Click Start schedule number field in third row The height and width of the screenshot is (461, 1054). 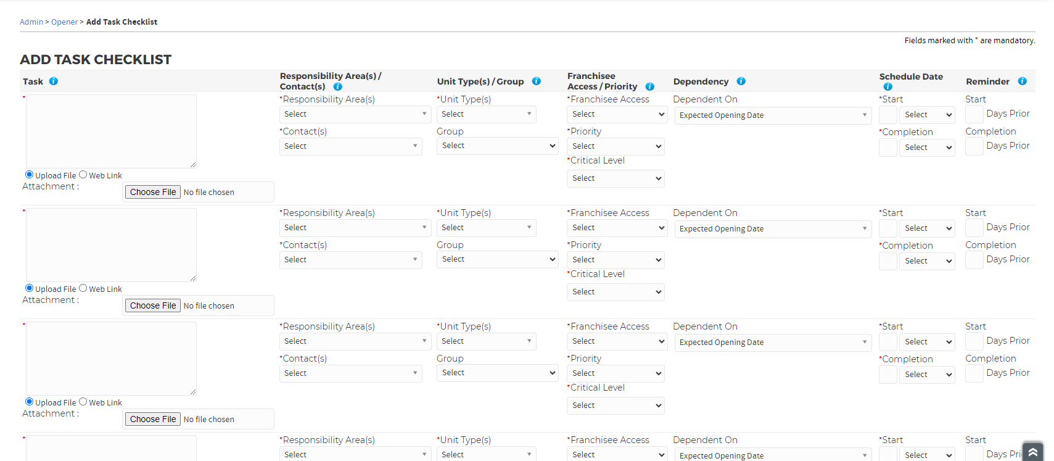(x=888, y=342)
